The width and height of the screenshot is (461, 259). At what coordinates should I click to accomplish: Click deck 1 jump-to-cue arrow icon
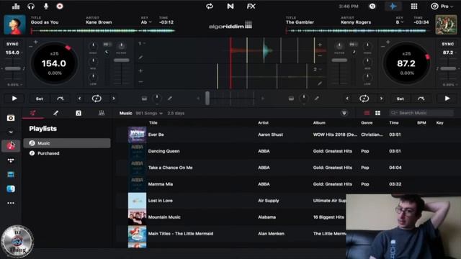tap(61, 99)
